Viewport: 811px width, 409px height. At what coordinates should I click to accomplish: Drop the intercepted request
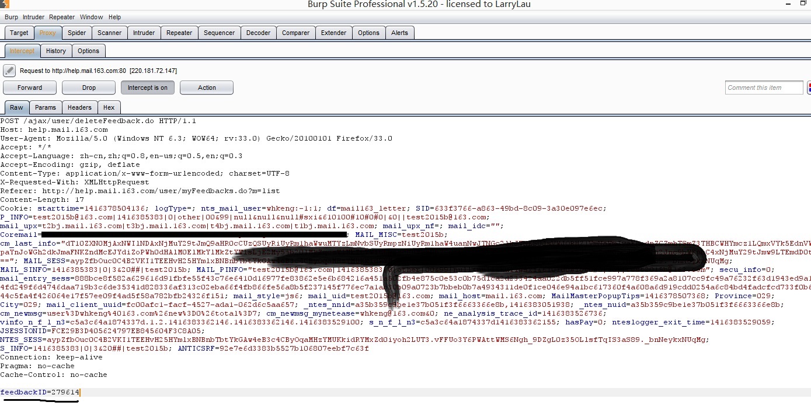point(89,88)
